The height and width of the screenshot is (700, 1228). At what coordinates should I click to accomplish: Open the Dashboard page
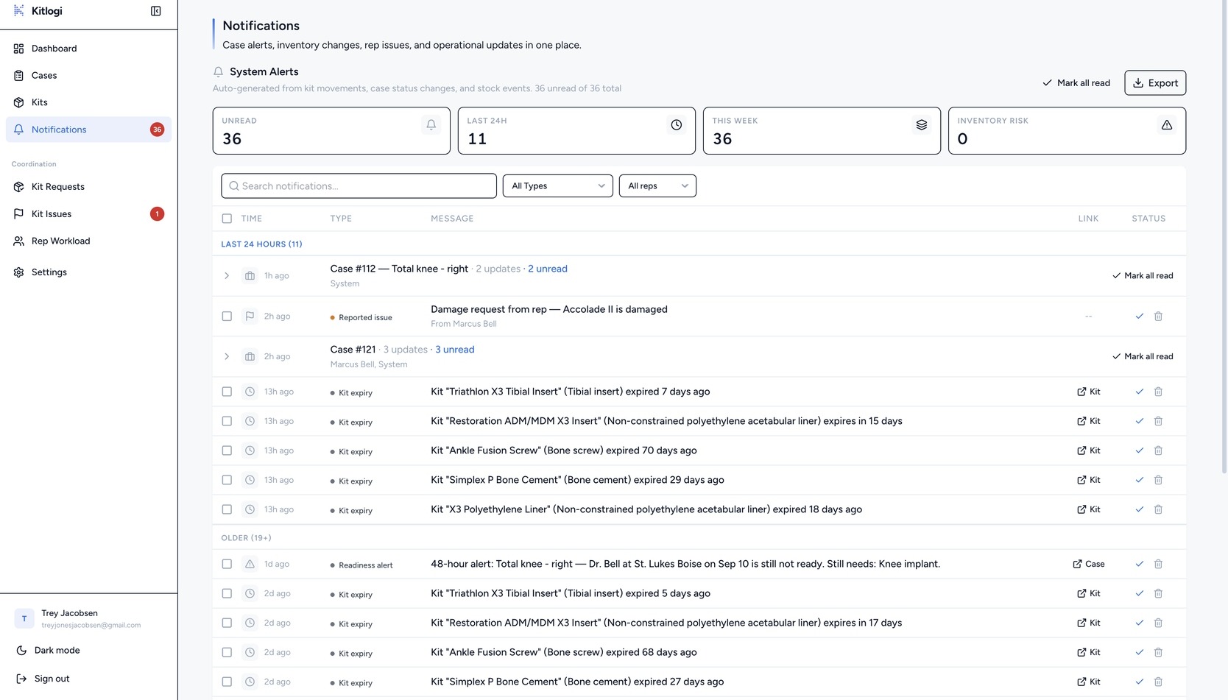[88, 49]
